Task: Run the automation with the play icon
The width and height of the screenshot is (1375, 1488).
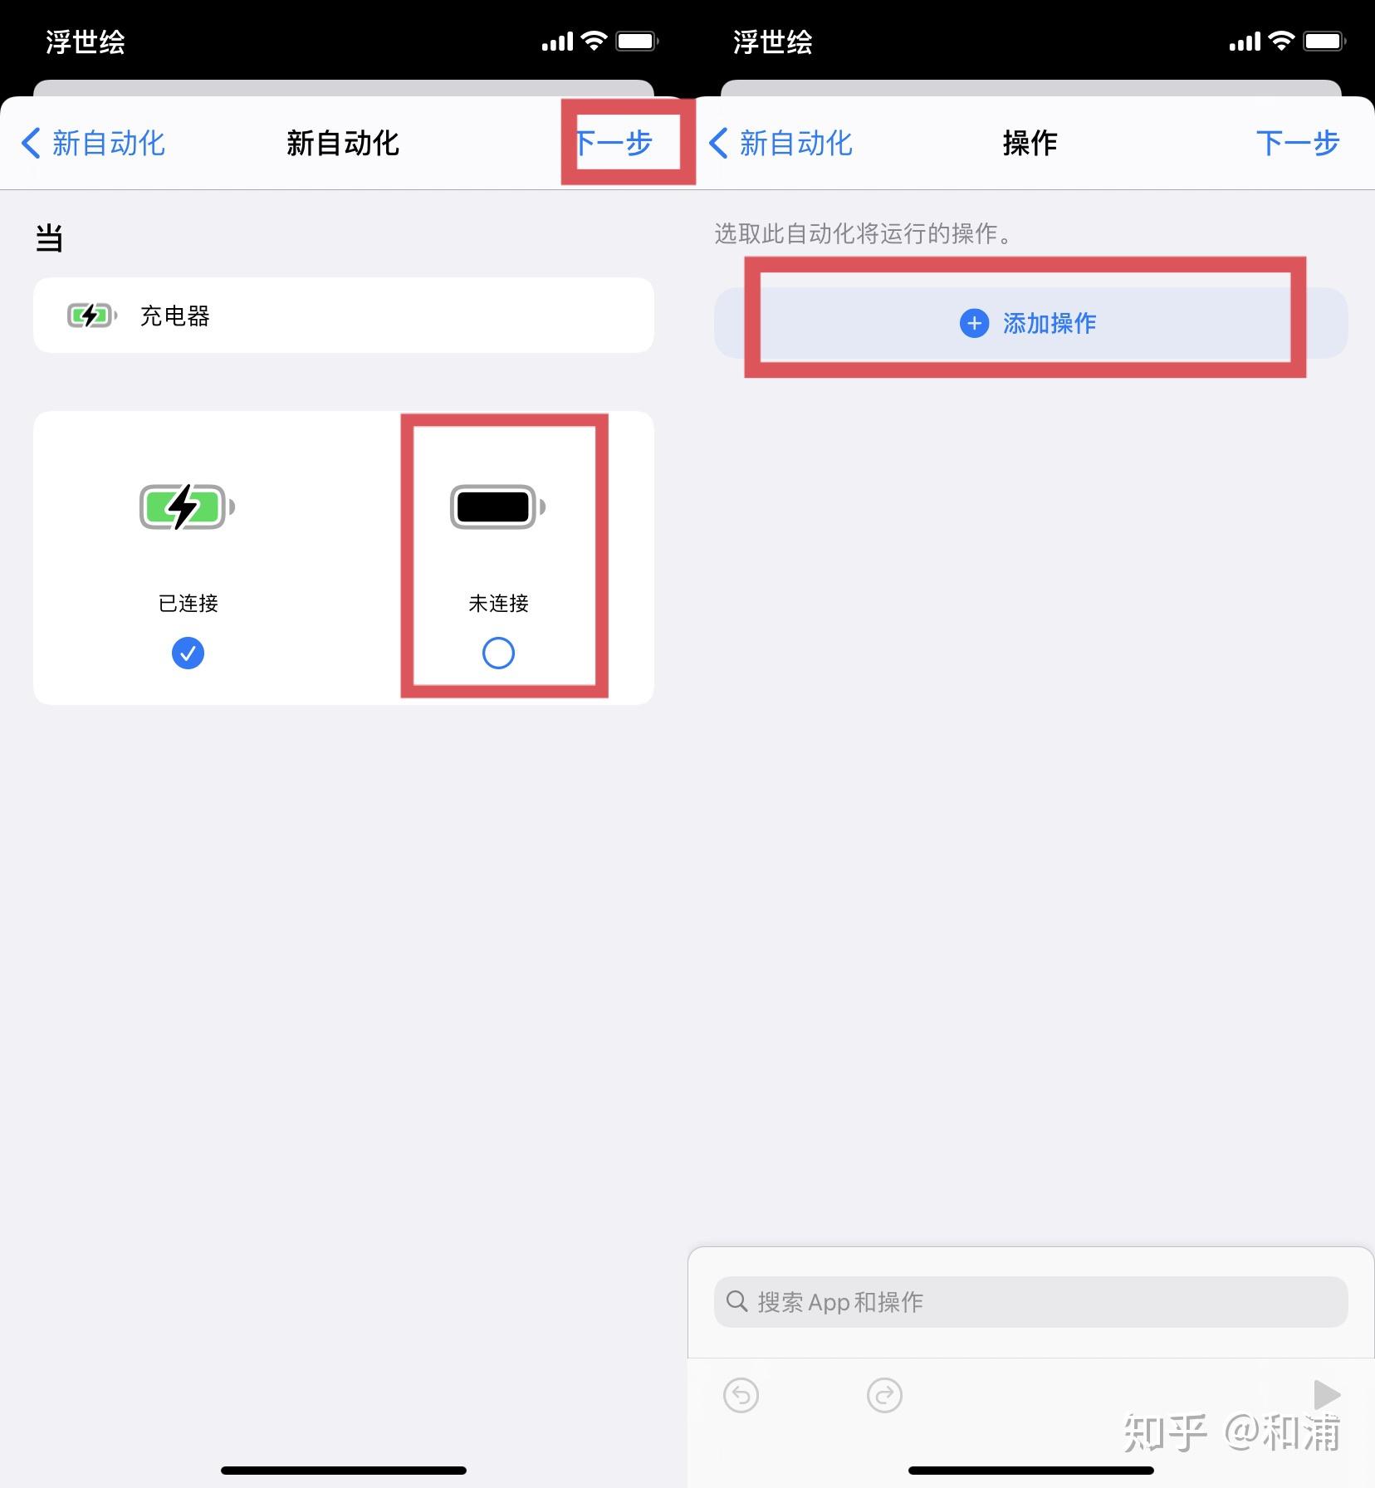Action: point(1326,1395)
